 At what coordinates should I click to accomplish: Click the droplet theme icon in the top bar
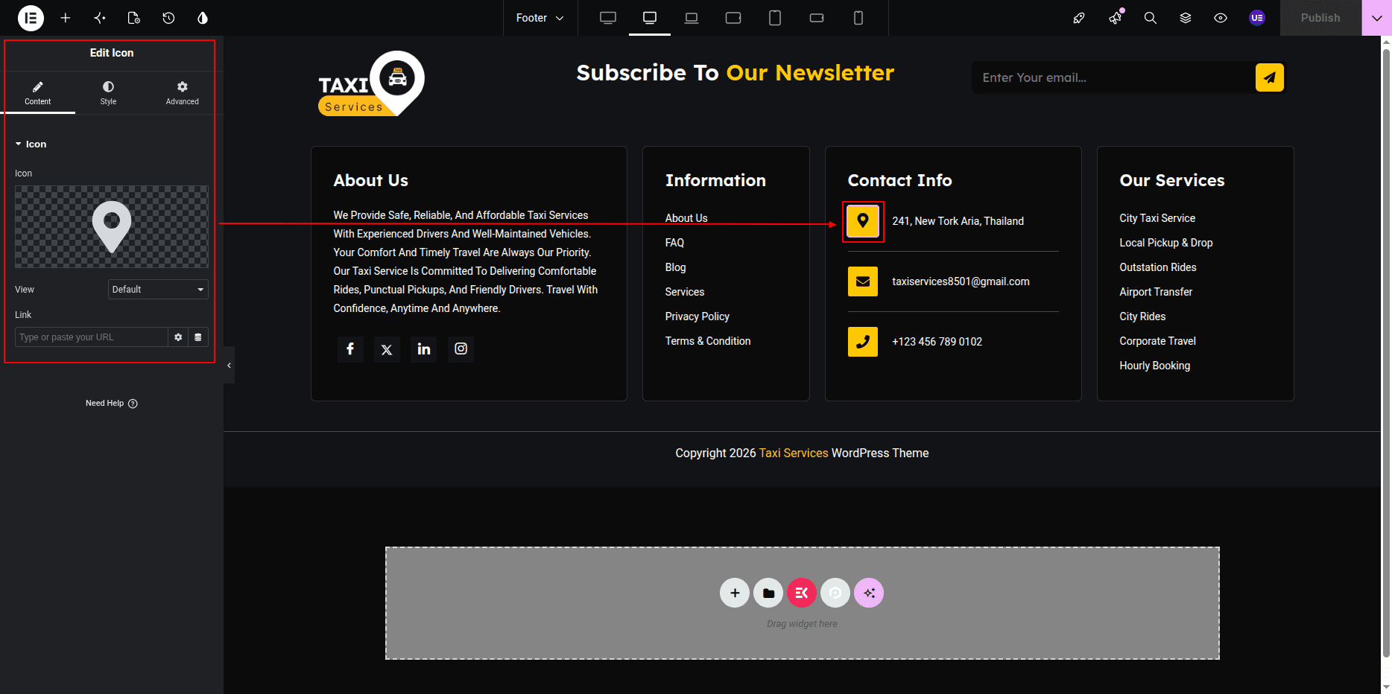click(203, 18)
